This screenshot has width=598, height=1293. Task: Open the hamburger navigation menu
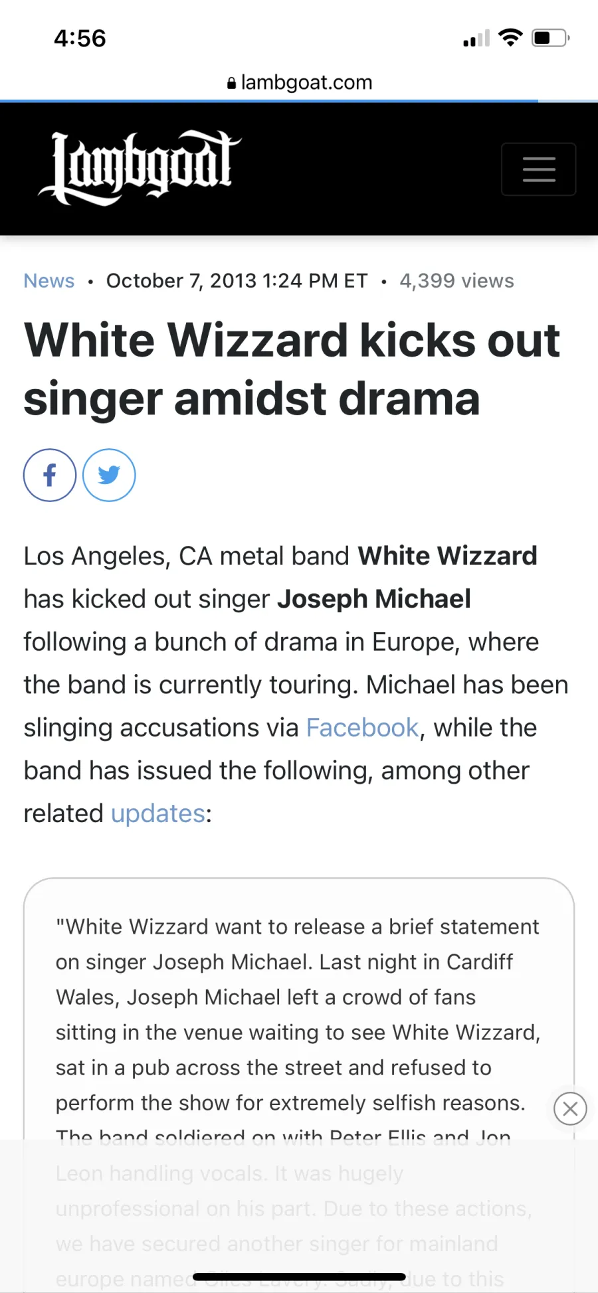tap(538, 169)
